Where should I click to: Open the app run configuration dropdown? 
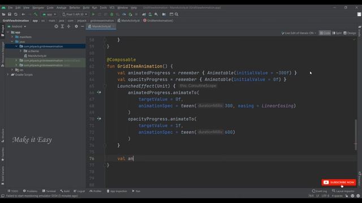pos(49,14)
